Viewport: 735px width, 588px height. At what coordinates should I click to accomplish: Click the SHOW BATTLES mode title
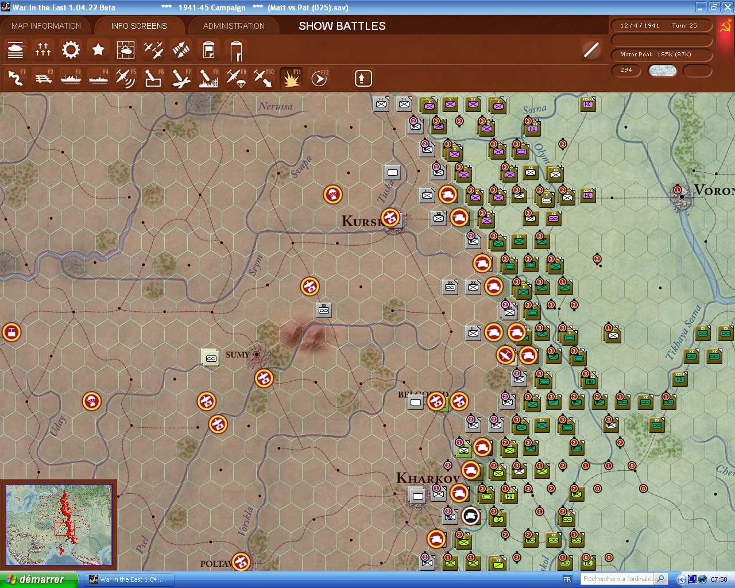[x=342, y=26]
